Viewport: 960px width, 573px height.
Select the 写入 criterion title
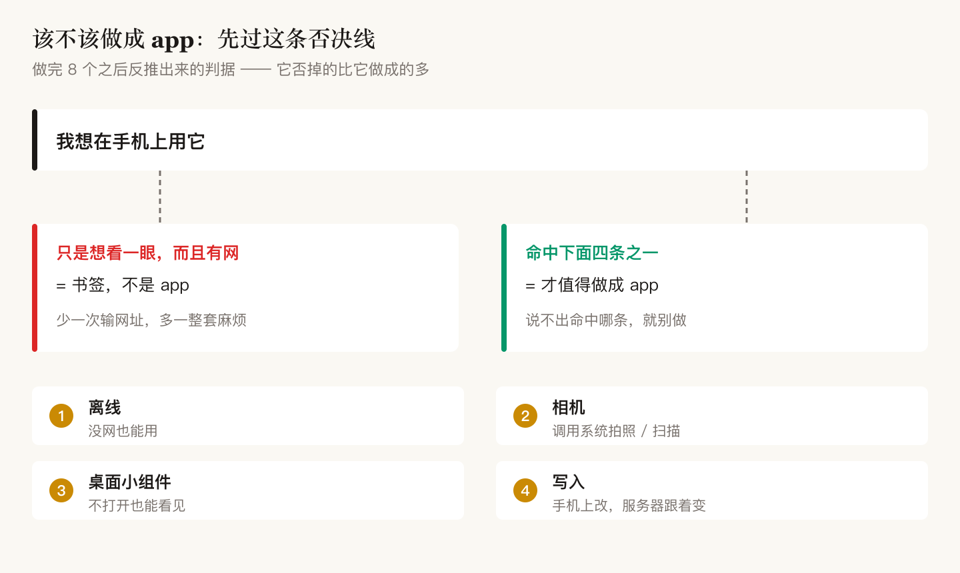[x=569, y=482]
